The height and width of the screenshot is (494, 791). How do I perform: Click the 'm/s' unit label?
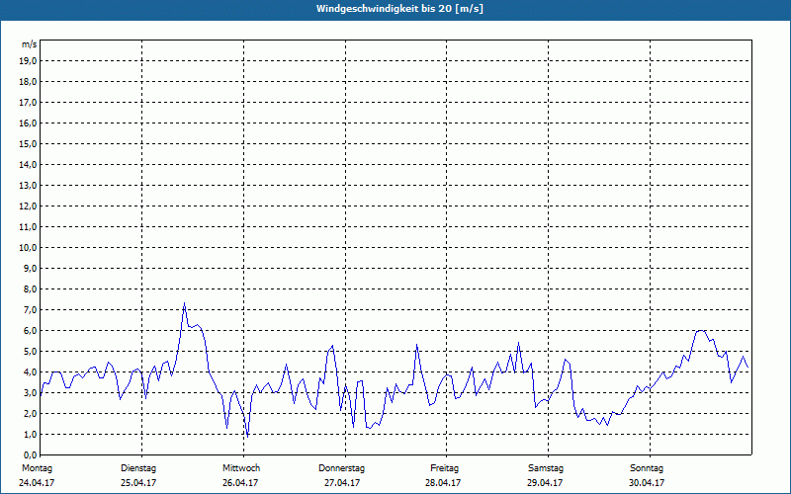30,44
